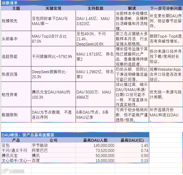The width and height of the screenshot is (183, 175).
Task: Select the 规模领先 topic cell
Action: pyautogui.click(x=16, y=21)
